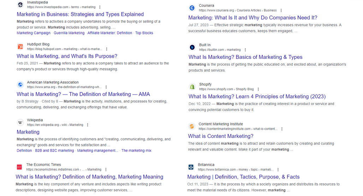The width and height of the screenshot is (363, 196).
Task: Click the www.shopify.com URL breadcrumb
Action: click(226, 89)
